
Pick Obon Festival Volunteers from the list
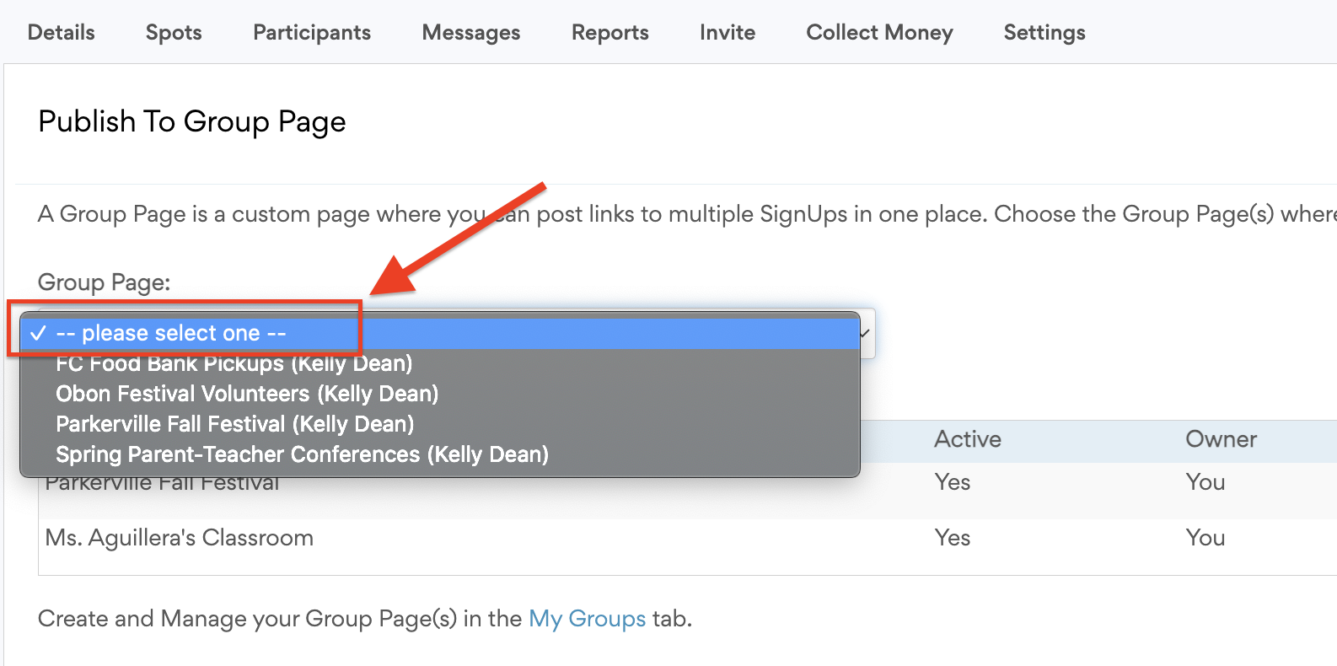point(247,395)
